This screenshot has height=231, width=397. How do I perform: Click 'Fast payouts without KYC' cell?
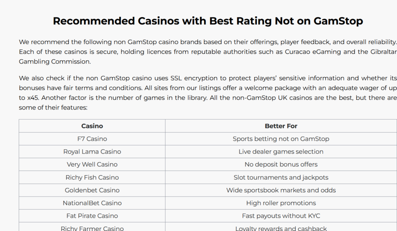point(281,216)
